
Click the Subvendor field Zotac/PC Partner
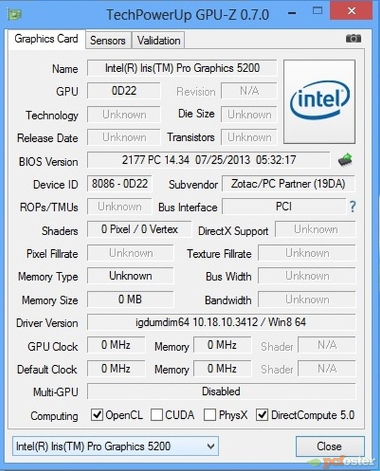click(x=288, y=184)
